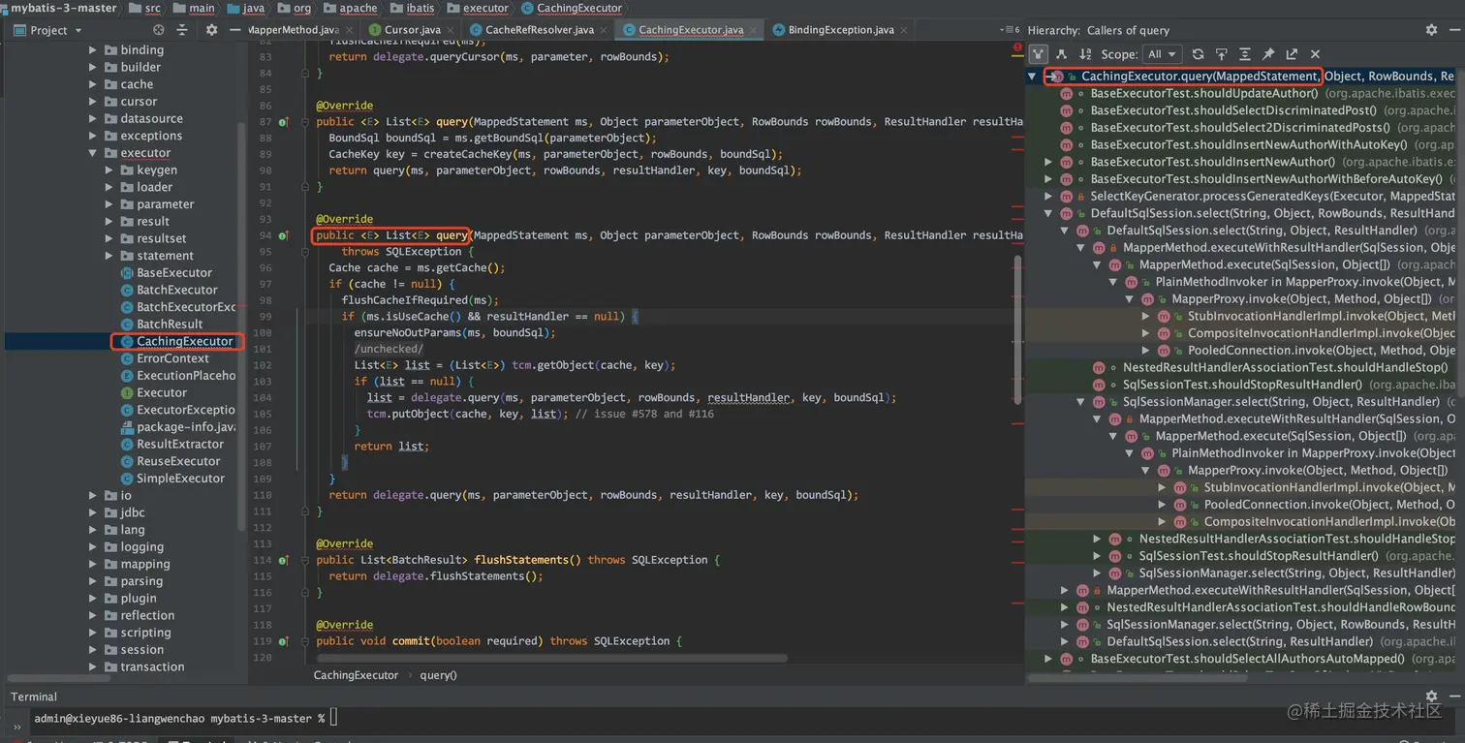Expand the keygen subfolder

pyautogui.click(x=109, y=170)
